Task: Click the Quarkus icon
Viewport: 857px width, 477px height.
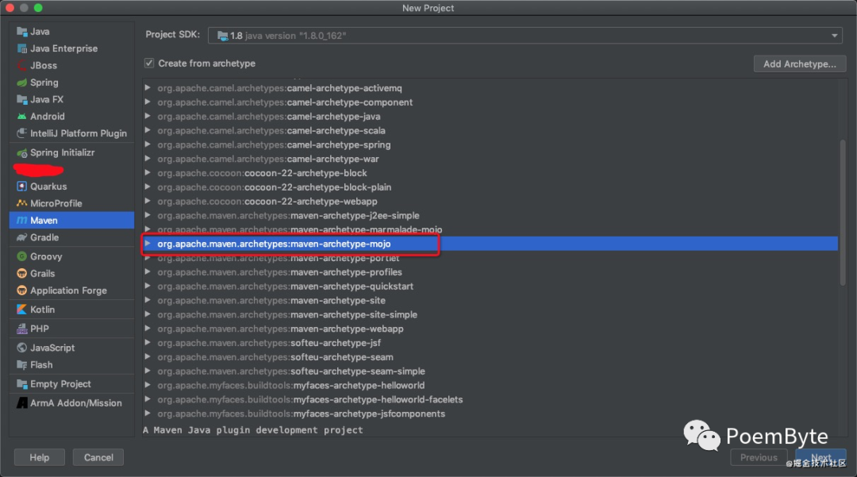Action: [x=22, y=187]
